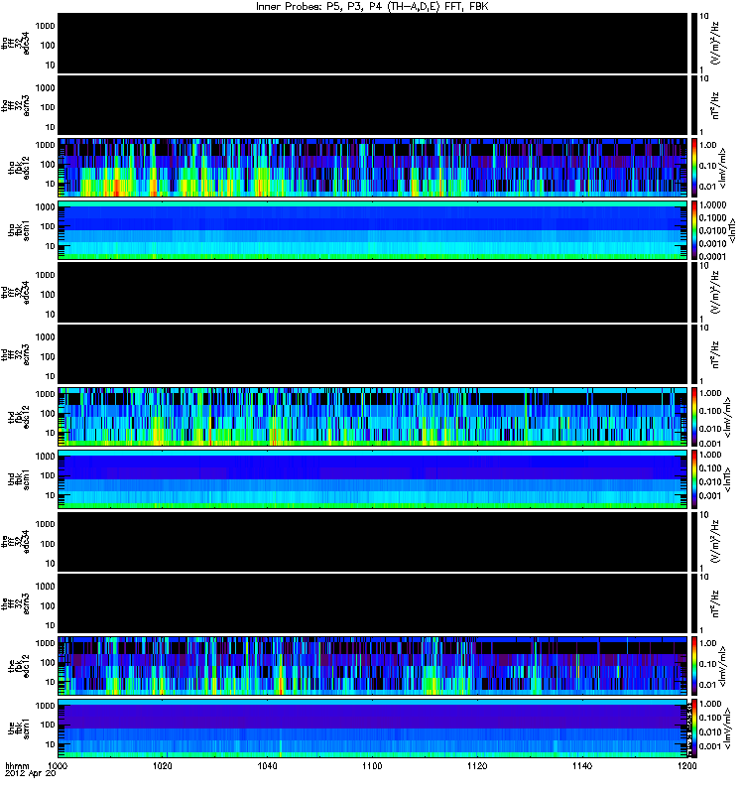Click the "nT²/Hz" unit label beside tha scm3 panel
The width and height of the screenshot is (744, 794).
[716, 105]
